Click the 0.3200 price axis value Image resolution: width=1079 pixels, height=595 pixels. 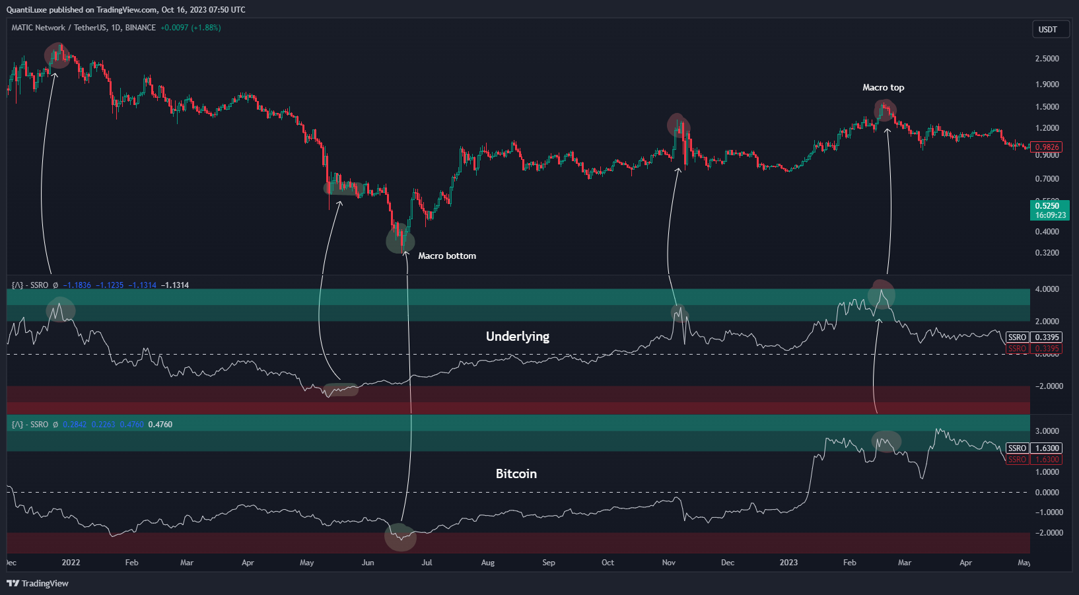1047,253
